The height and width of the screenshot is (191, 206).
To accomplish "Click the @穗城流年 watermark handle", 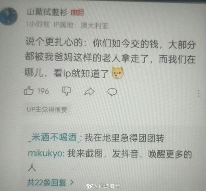I will click(x=107, y=186).
